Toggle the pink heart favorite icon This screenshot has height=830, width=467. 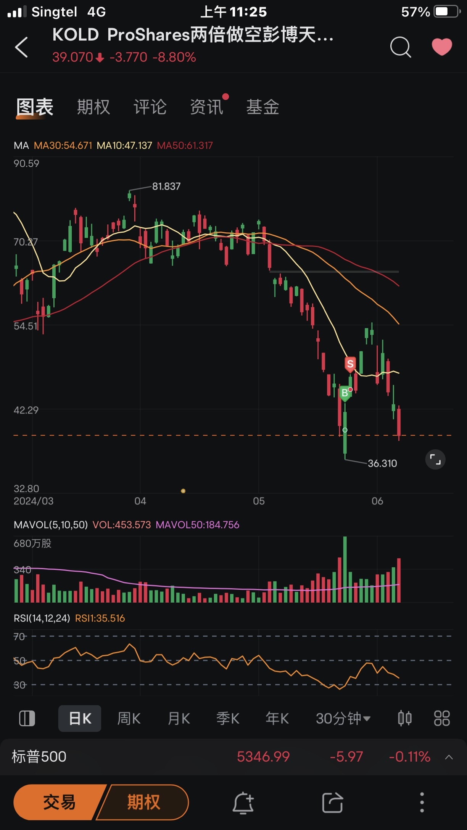(x=442, y=47)
